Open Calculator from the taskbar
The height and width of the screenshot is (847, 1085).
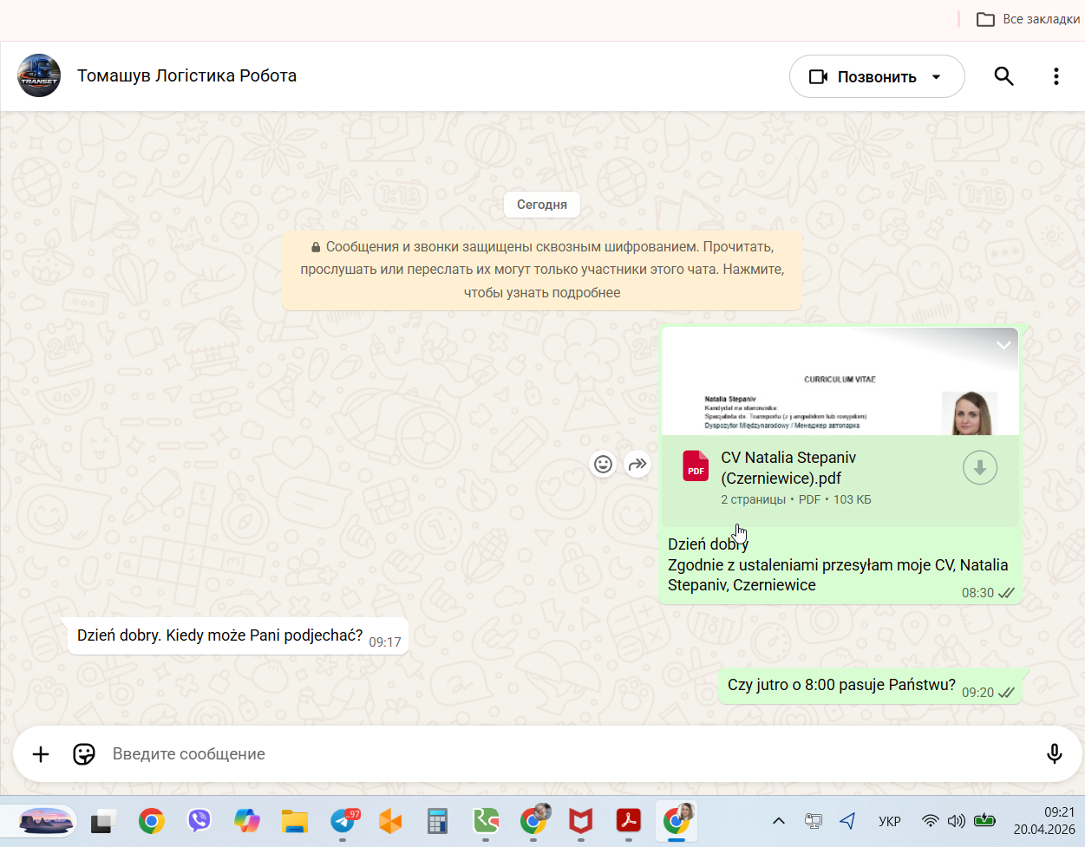(438, 821)
